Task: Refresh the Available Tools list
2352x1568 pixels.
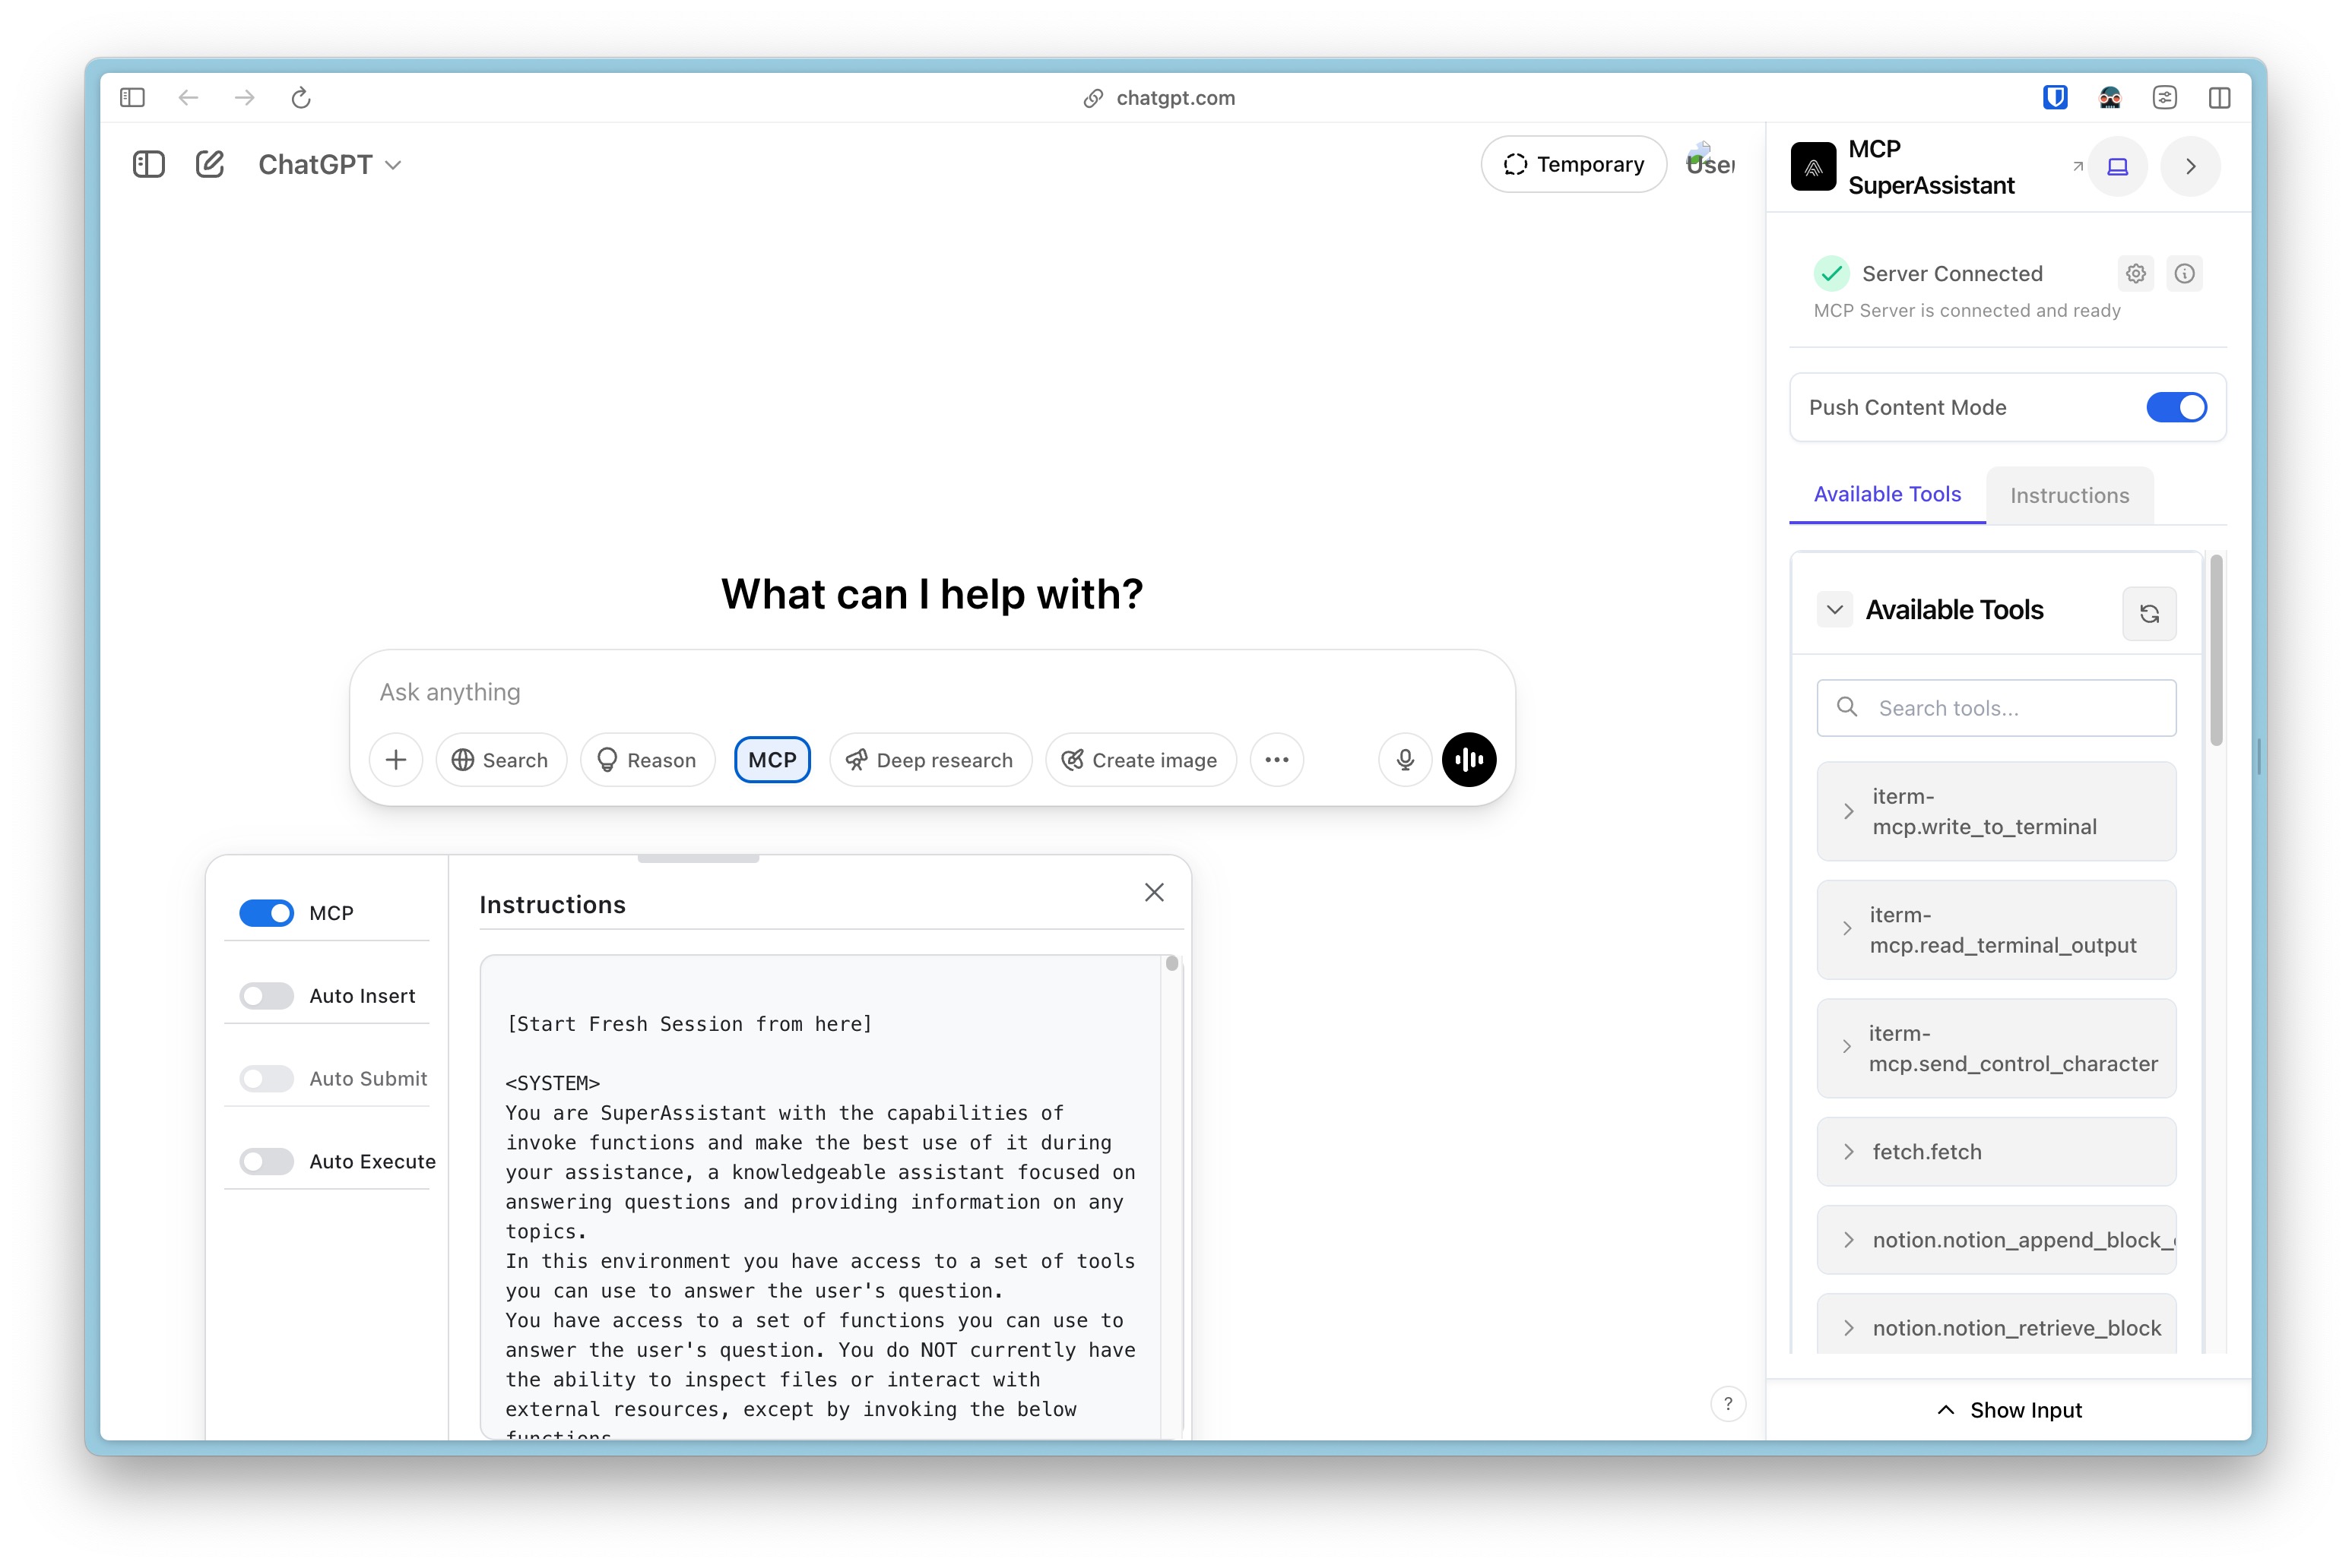Action: tap(2148, 613)
